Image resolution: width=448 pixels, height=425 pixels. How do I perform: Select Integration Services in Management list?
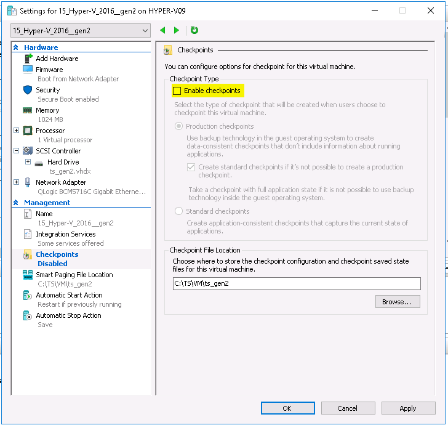(65, 234)
